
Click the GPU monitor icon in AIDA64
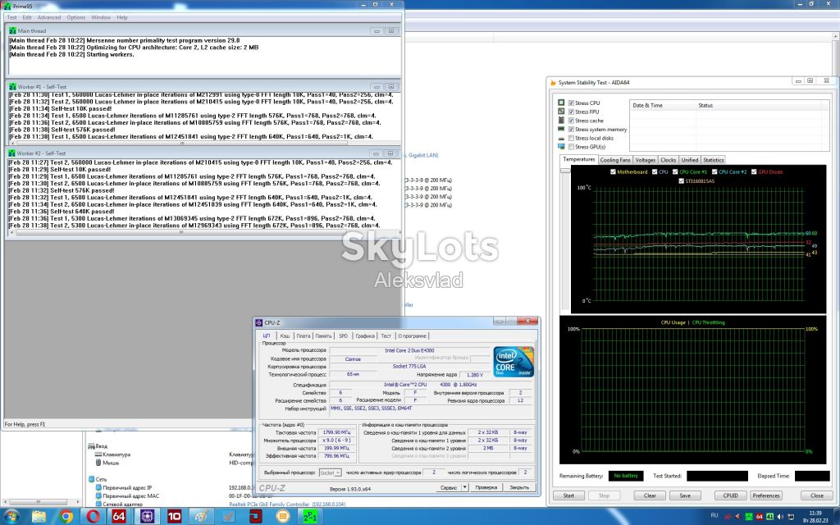[561, 146]
